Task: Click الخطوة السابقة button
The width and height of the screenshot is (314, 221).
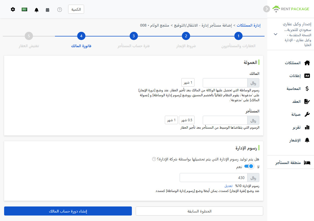Action: coord(199,211)
